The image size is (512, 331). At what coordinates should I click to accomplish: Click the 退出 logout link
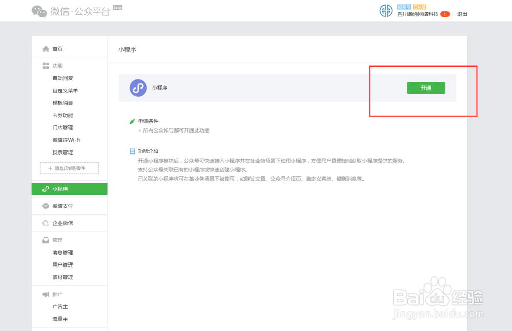(x=462, y=14)
